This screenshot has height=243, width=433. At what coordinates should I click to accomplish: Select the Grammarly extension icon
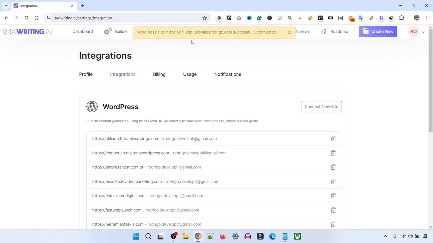click(259, 18)
